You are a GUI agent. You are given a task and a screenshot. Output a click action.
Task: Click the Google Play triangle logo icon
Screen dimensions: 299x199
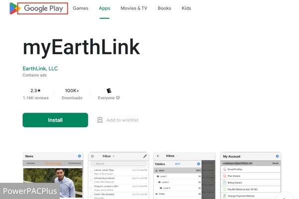pyautogui.click(x=14, y=8)
